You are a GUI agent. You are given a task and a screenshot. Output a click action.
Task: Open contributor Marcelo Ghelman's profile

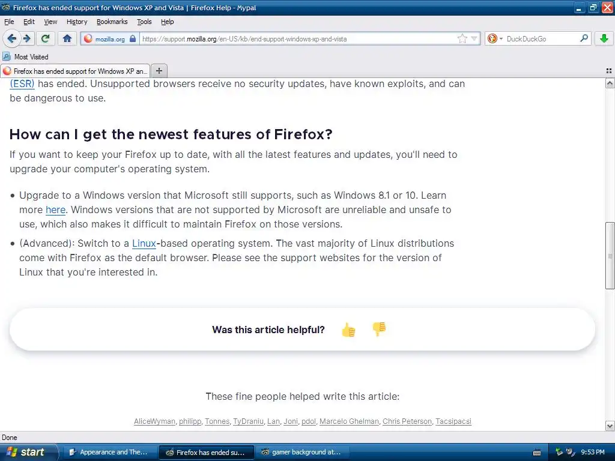(x=349, y=421)
